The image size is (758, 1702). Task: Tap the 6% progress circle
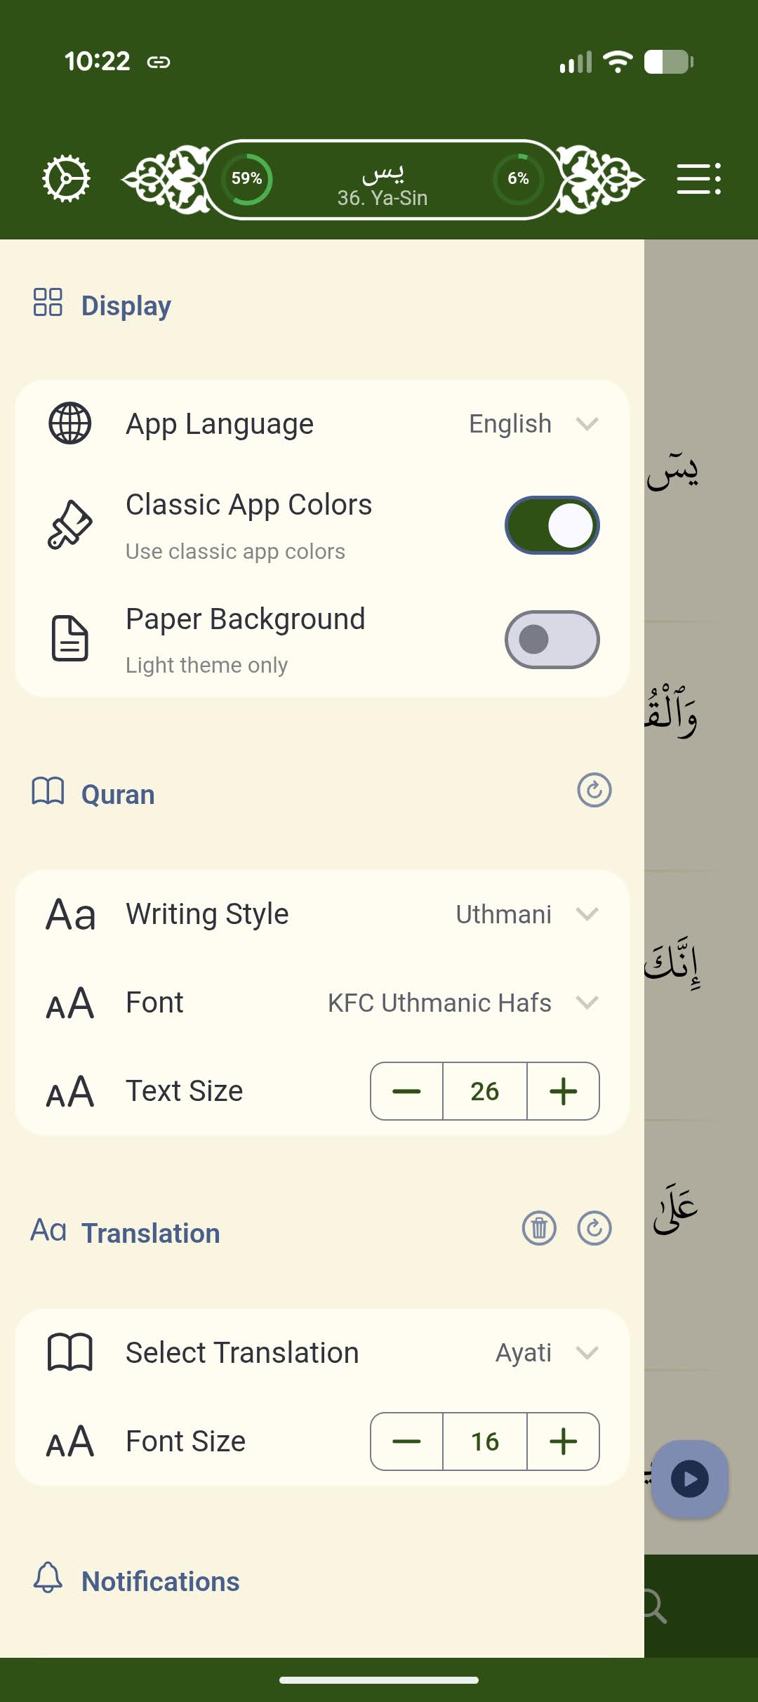(x=518, y=179)
